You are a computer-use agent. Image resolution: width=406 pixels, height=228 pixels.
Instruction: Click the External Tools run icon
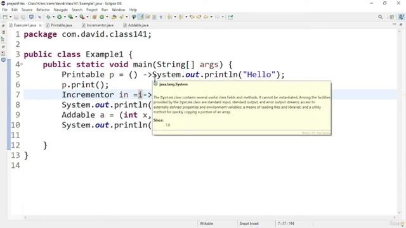(82, 17)
